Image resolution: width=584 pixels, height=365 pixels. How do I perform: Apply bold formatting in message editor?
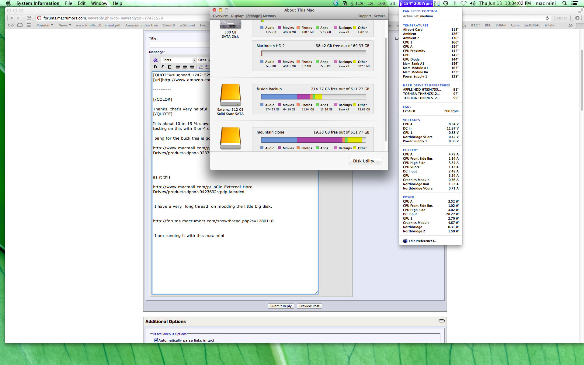click(155, 67)
